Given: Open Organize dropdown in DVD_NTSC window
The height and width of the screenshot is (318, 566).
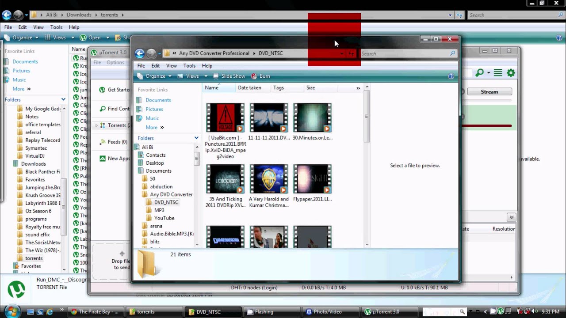Looking at the screenshot, I should (x=154, y=76).
